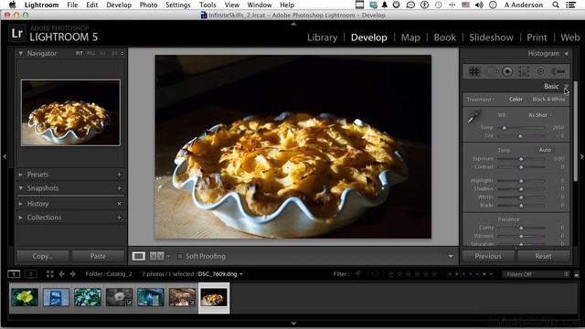Click the Paste button
The height and width of the screenshot is (329, 585).
tap(98, 256)
